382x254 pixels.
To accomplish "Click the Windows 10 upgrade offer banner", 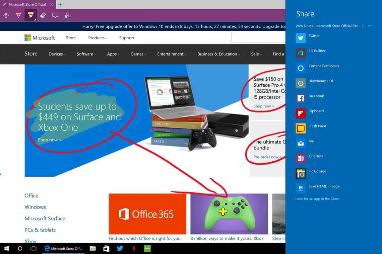I will point(184,26).
